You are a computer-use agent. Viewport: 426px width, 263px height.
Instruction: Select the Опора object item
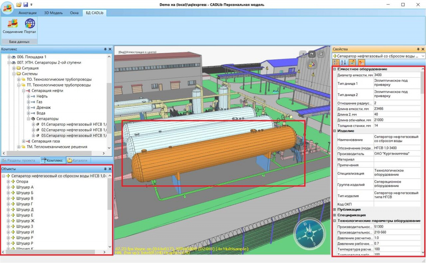click(x=22, y=182)
